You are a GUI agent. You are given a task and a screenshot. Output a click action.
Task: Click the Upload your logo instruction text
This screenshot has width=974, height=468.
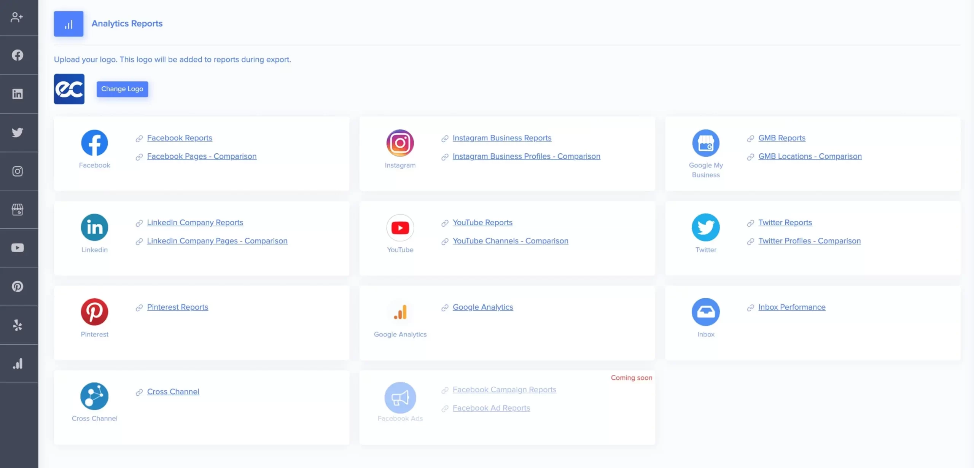172,60
